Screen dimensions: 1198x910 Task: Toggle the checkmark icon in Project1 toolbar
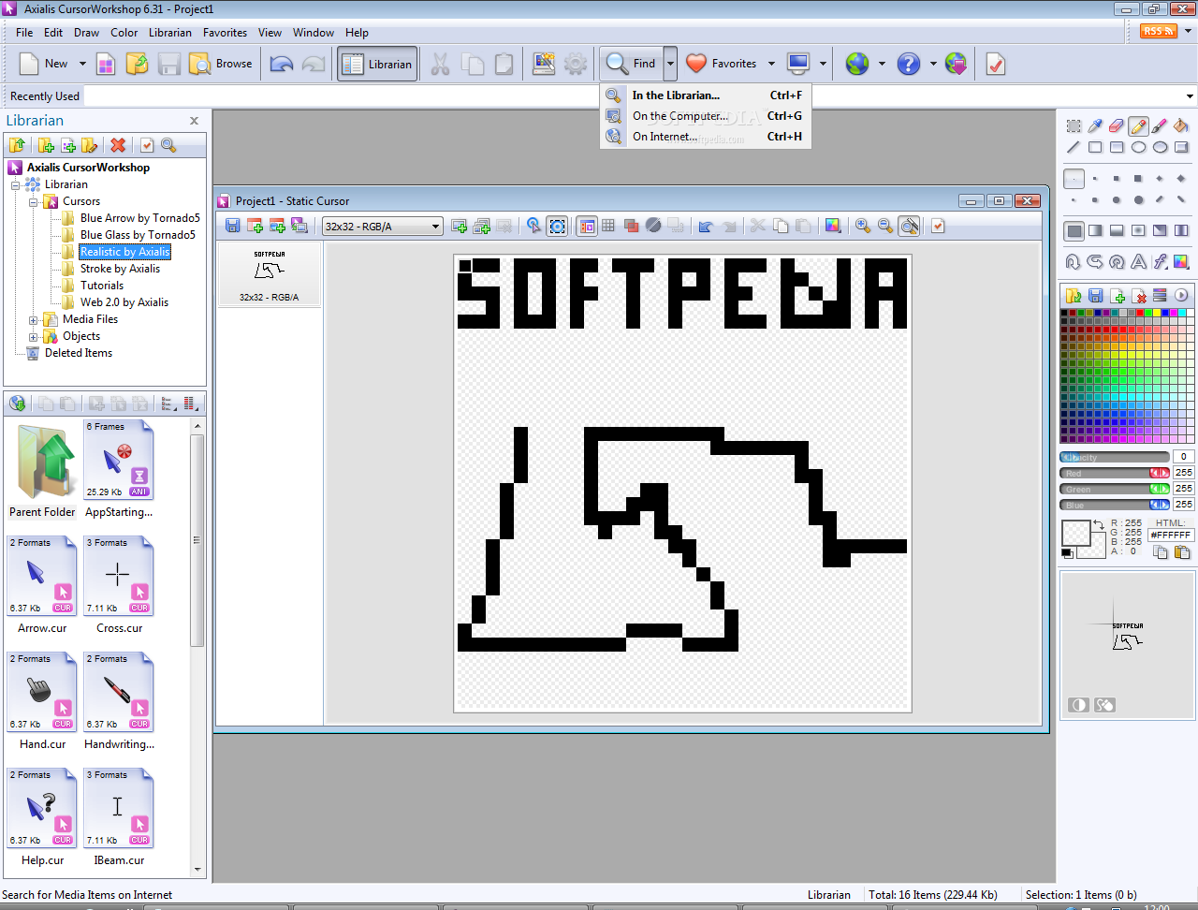pos(938,226)
